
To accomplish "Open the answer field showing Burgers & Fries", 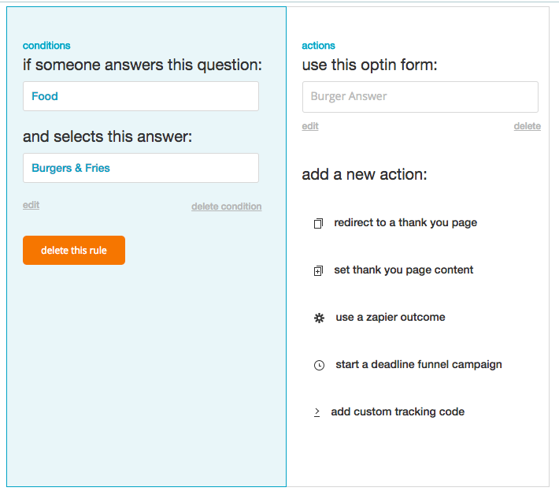I will [141, 168].
